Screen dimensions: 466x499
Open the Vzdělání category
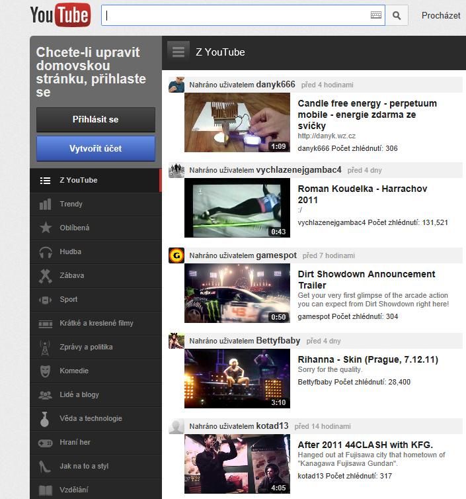pos(96,490)
